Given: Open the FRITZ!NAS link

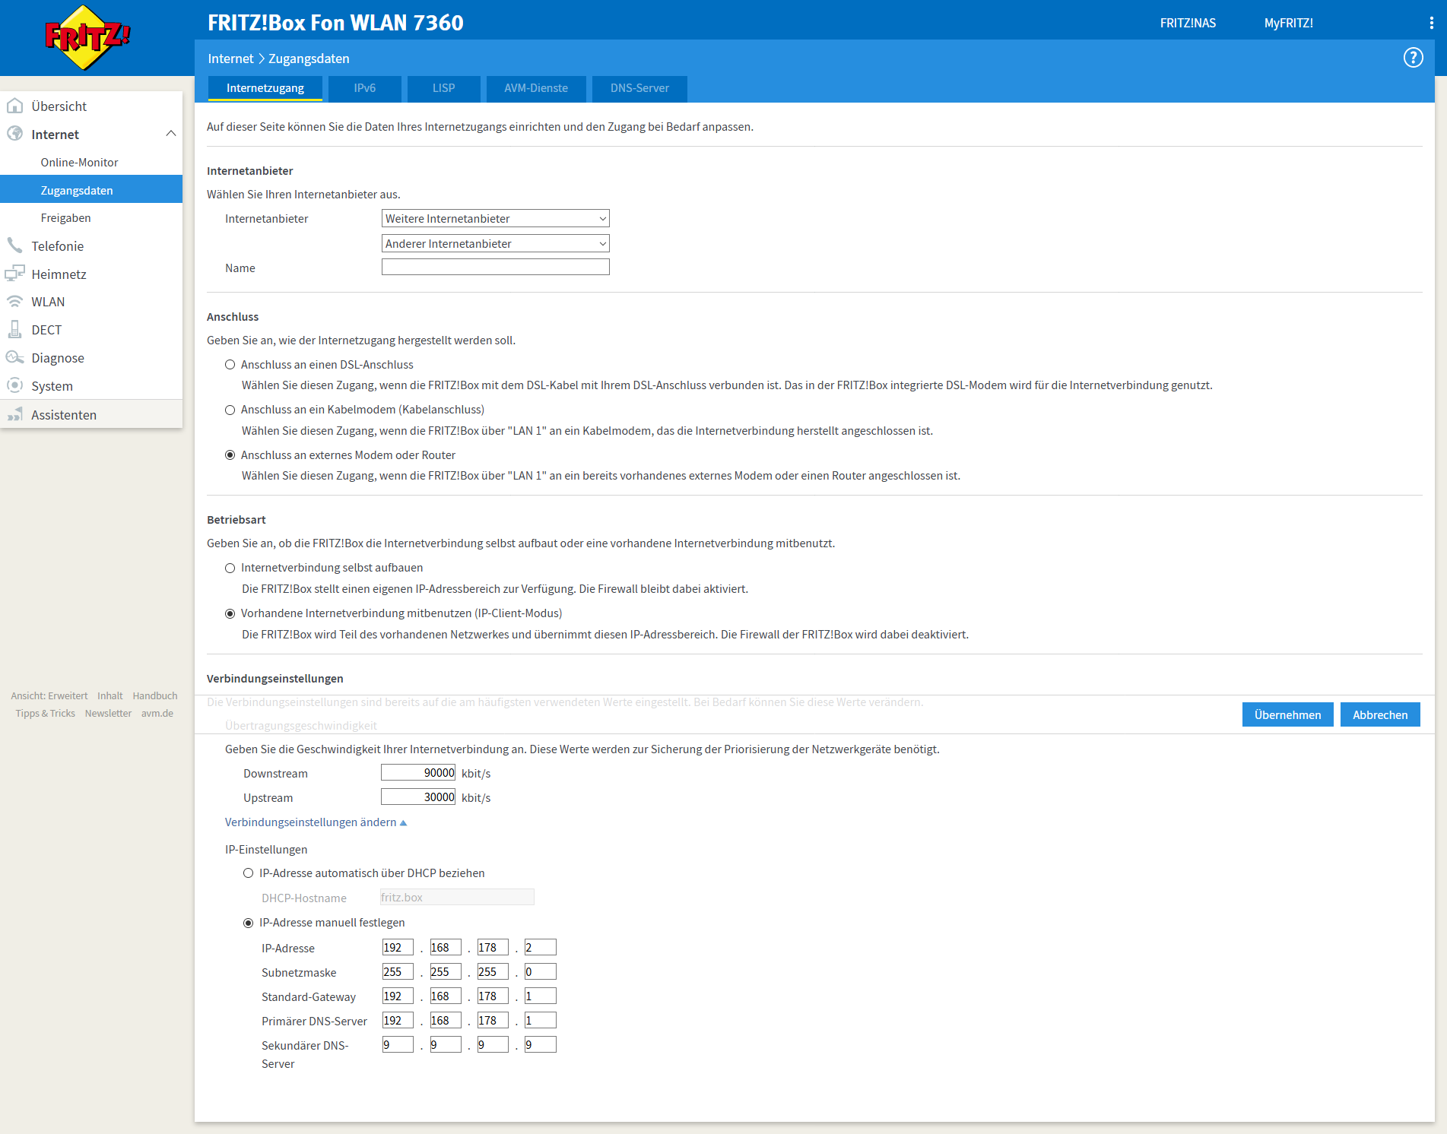Looking at the screenshot, I should pos(1188,23).
